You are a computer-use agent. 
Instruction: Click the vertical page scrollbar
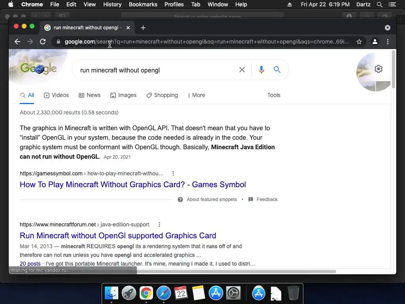(394, 69)
